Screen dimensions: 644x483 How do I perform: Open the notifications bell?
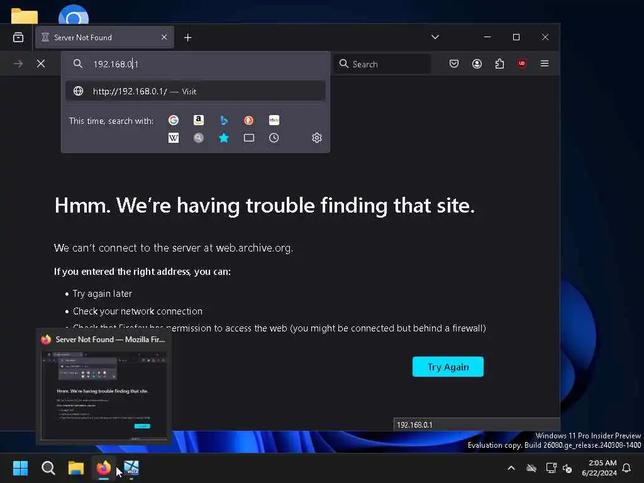(x=627, y=468)
